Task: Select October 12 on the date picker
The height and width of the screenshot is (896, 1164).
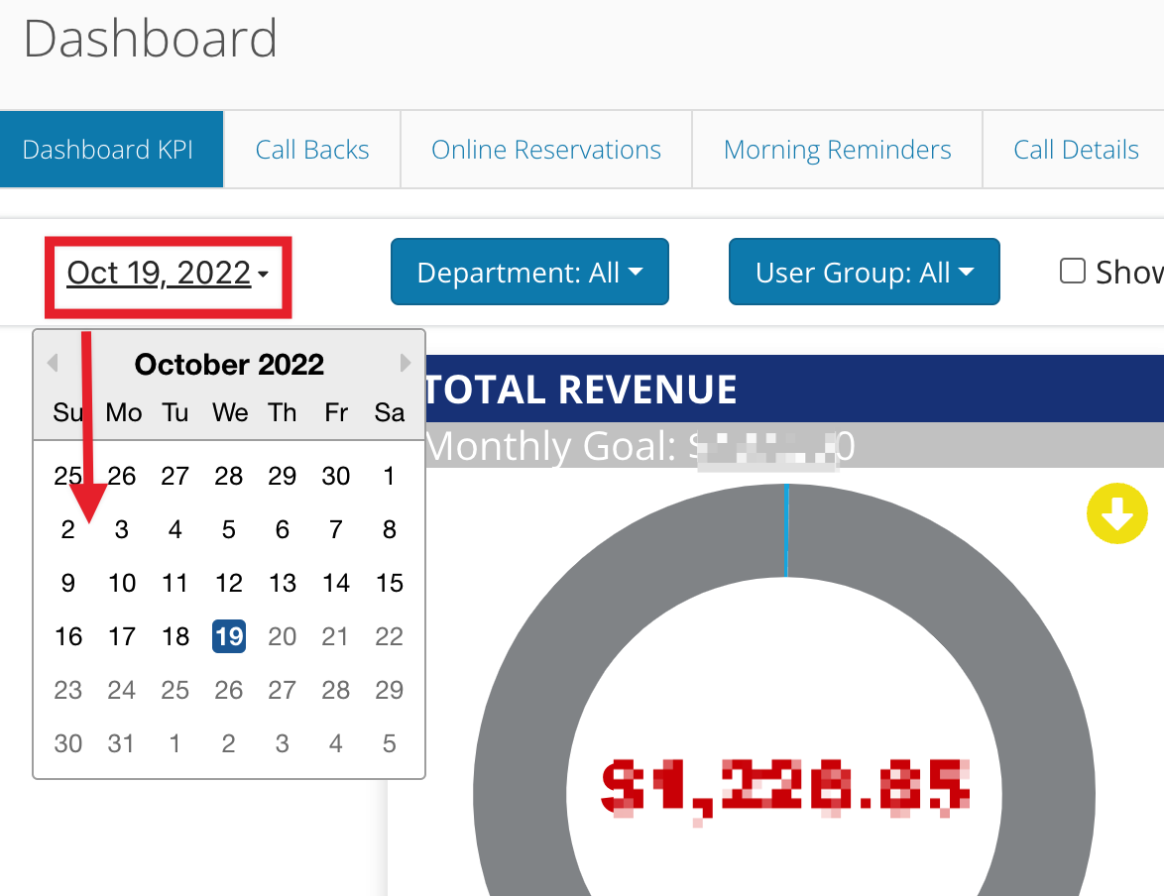Action: point(229,583)
